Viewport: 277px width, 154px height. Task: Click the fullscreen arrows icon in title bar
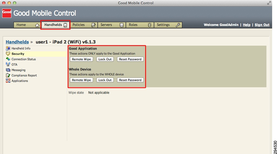tap(269, 3)
